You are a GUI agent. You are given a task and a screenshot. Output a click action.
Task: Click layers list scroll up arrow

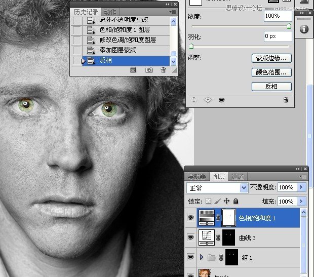303,213
